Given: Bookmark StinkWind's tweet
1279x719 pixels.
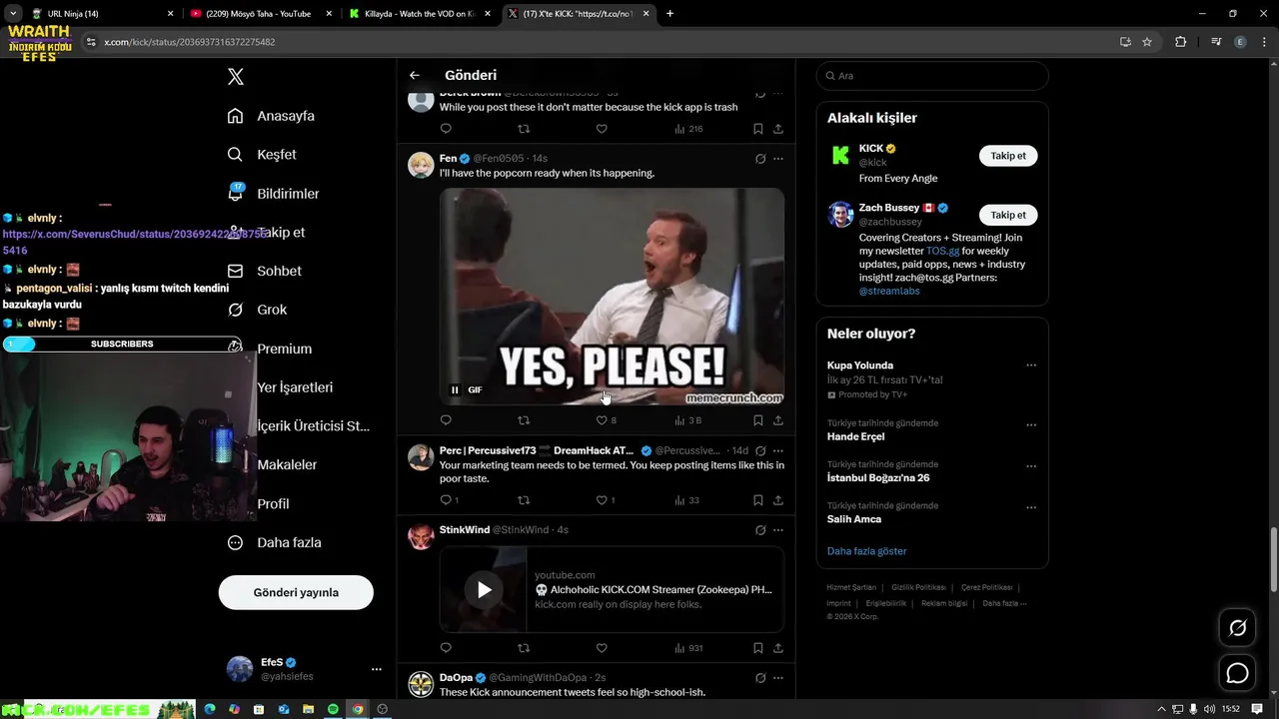Looking at the screenshot, I should (x=758, y=648).
